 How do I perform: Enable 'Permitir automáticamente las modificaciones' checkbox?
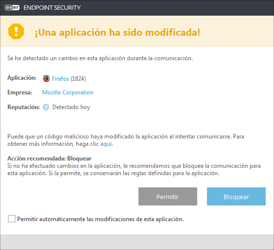12,219
